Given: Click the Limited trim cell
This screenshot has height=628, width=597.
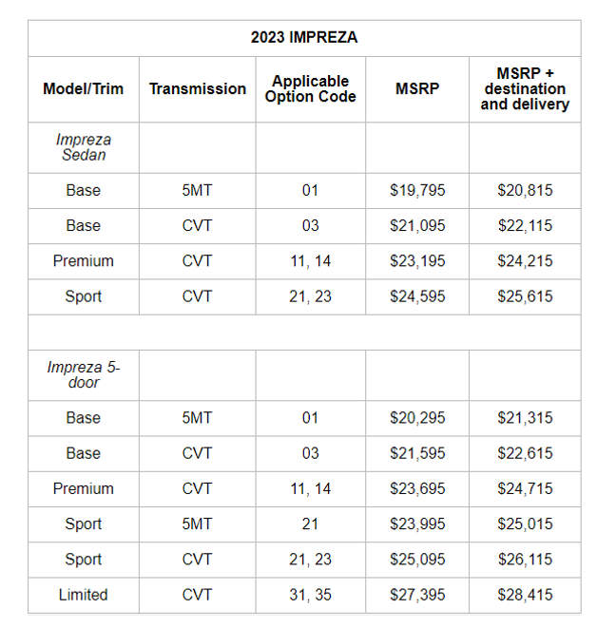Looking at the screenshot, I should [84, 595].
